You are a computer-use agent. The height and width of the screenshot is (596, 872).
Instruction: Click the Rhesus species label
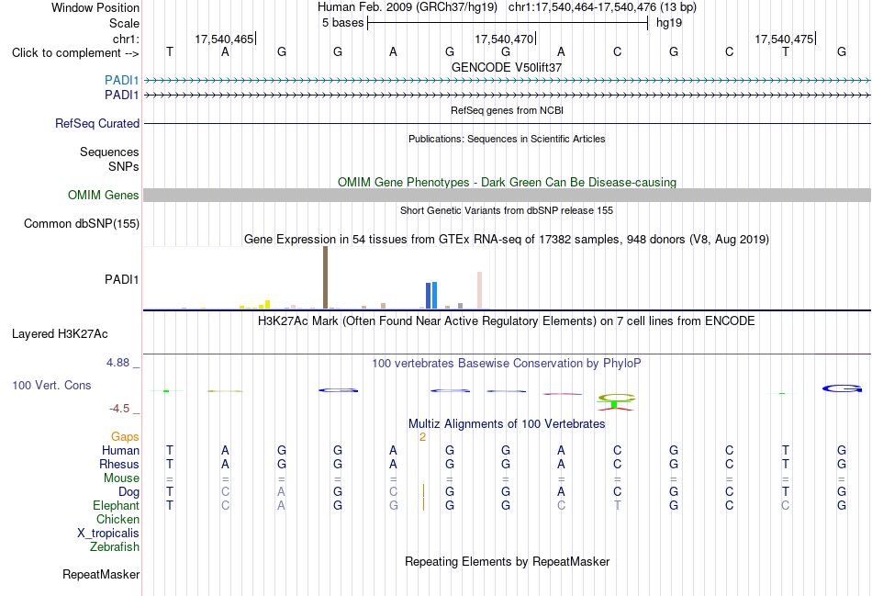119,464
